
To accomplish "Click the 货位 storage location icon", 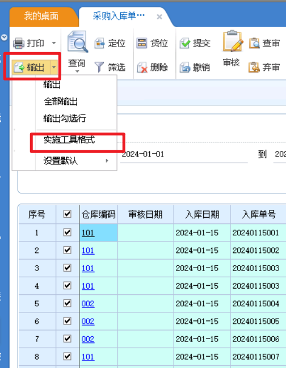I will (142, 43).
